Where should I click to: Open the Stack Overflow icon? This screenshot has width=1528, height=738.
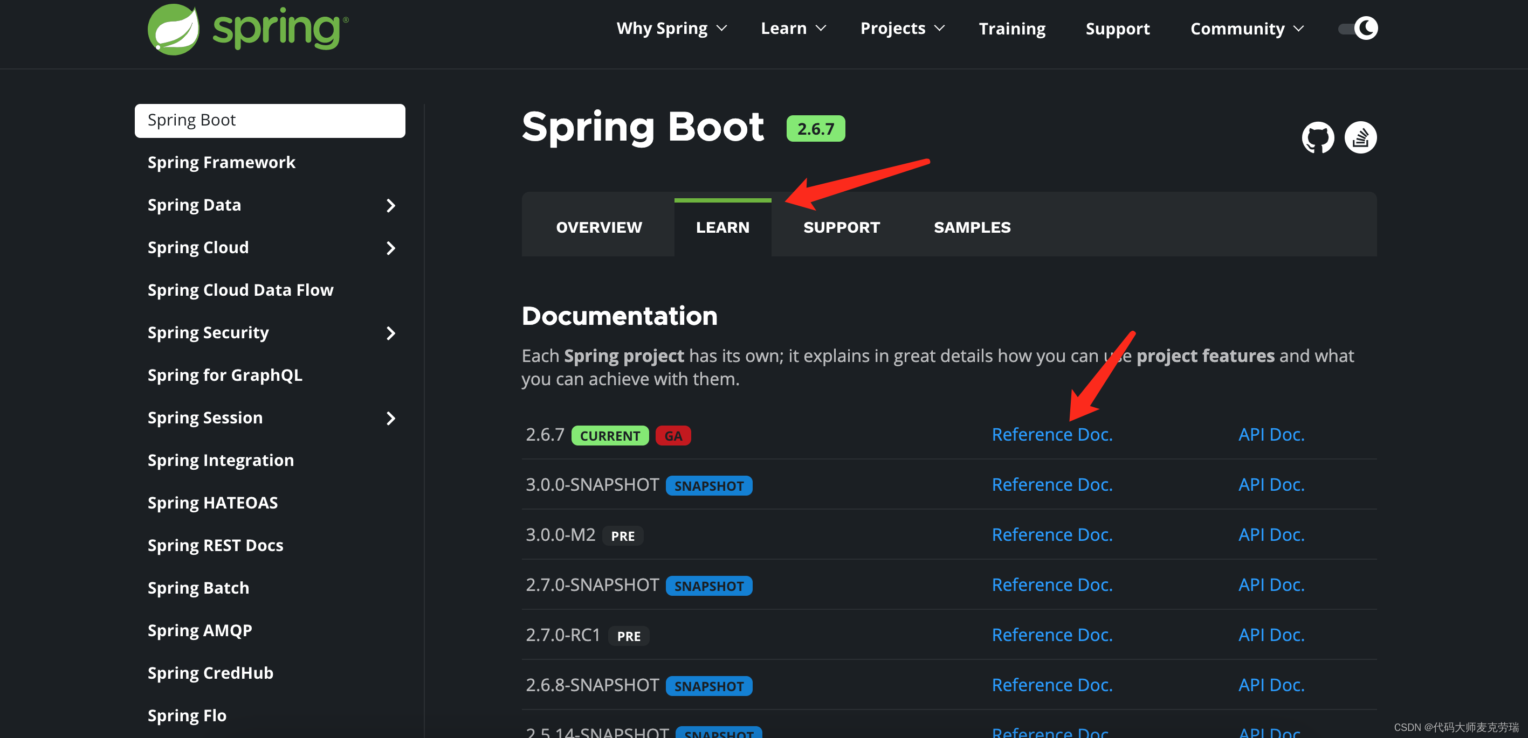pyautogui.click(x=1361, y=137)
